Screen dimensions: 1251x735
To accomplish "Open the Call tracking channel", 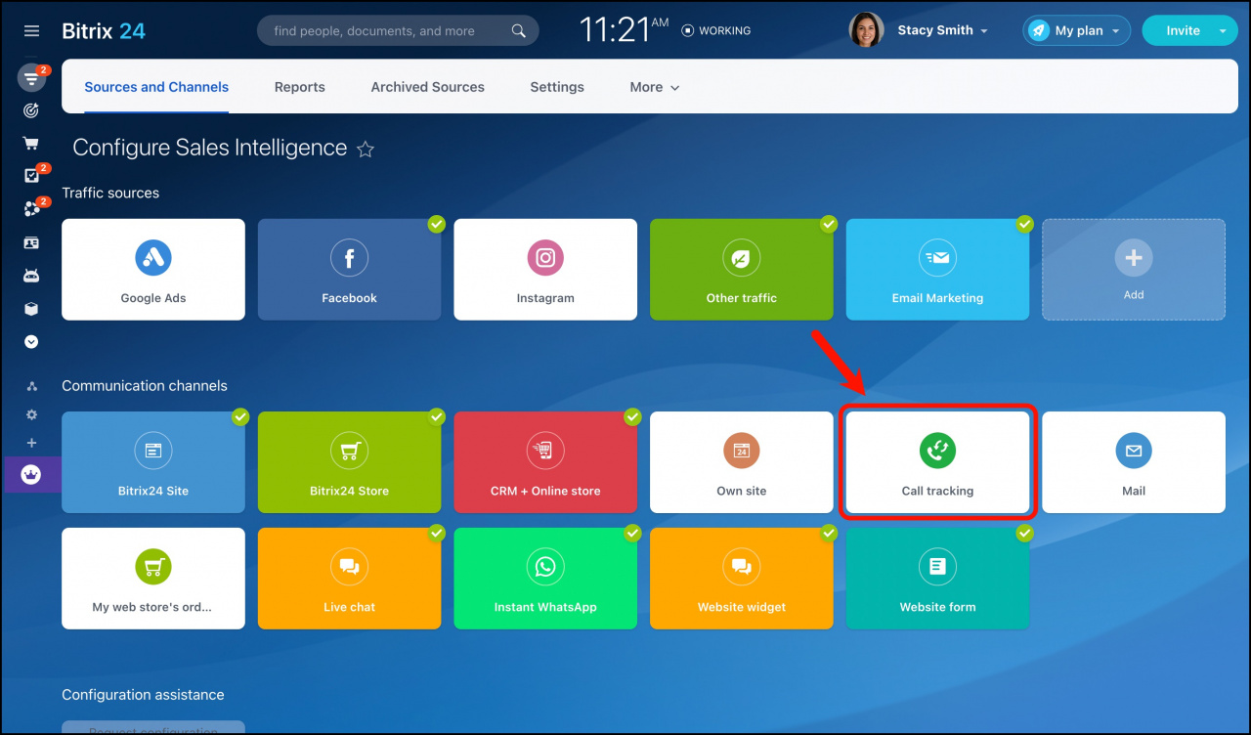I will 938,462.
